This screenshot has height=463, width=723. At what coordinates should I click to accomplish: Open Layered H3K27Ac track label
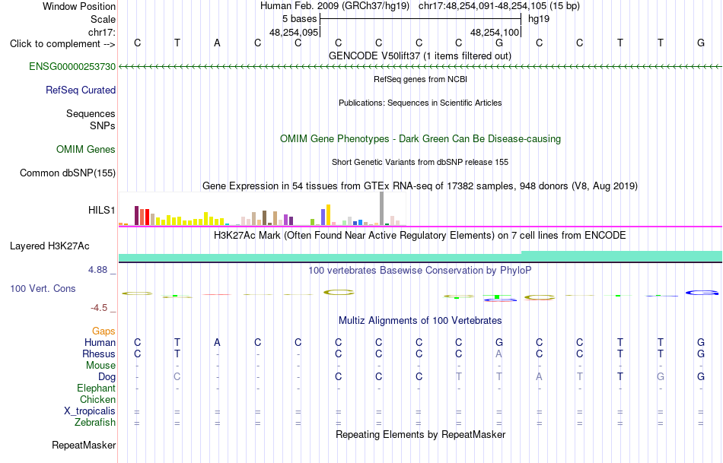click(x=49, y=246)
